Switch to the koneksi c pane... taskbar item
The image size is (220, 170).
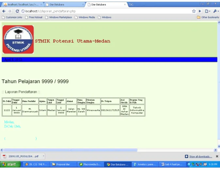coord(145,164)
